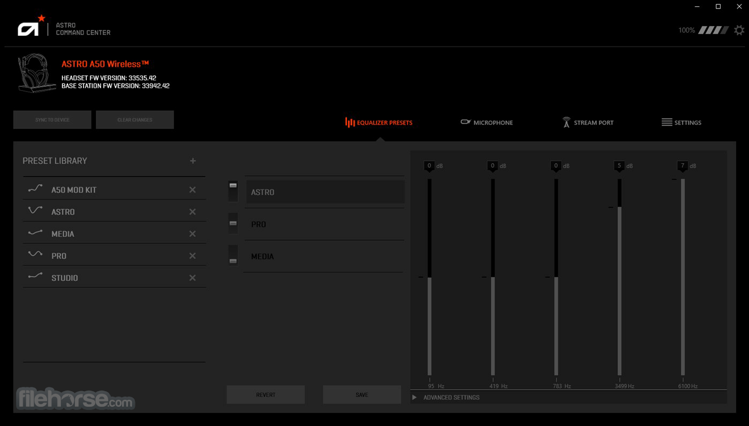Screen dimensions: 749x426
Task: Toggle the ASTRO slot switch position icon
Action: coord(233,191)
